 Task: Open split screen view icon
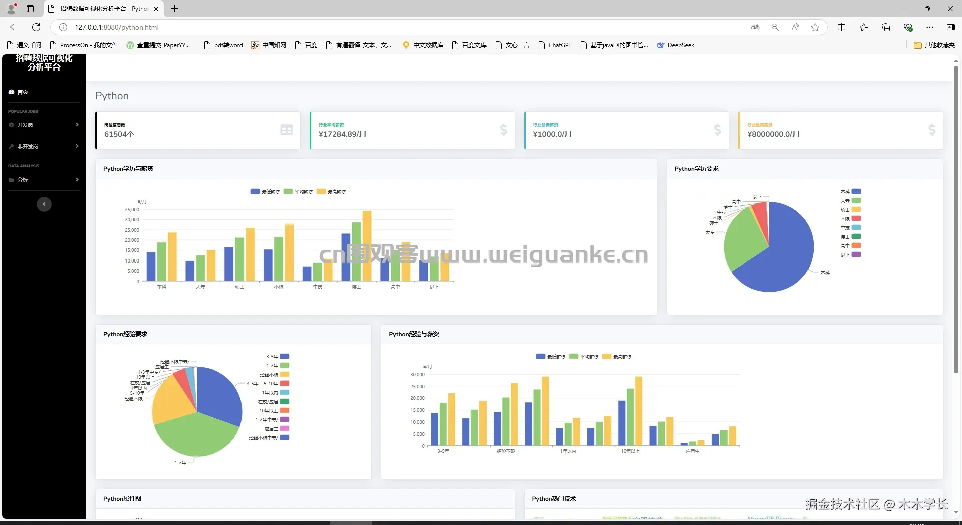pos(841,27)
